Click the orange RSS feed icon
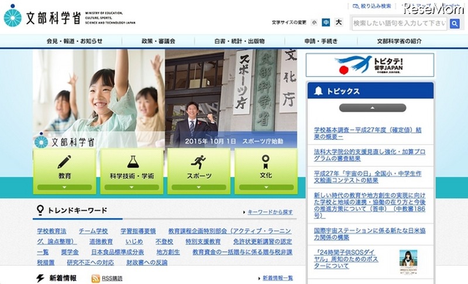The height and width of the screenshot is (284, 468). (x=95, y=278)
